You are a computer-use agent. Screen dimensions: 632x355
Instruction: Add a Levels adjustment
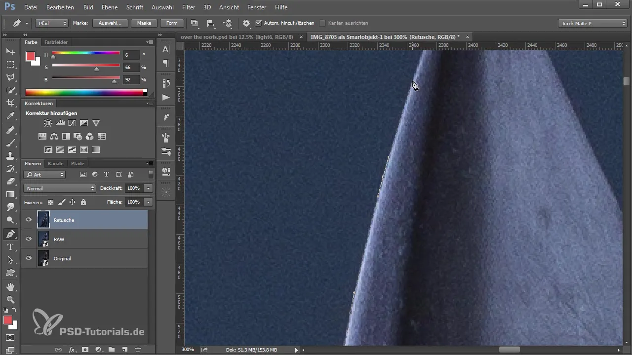[x=60, y=123]
